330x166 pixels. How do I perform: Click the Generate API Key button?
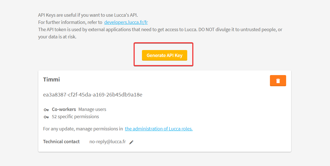click(x=164, y=55)
